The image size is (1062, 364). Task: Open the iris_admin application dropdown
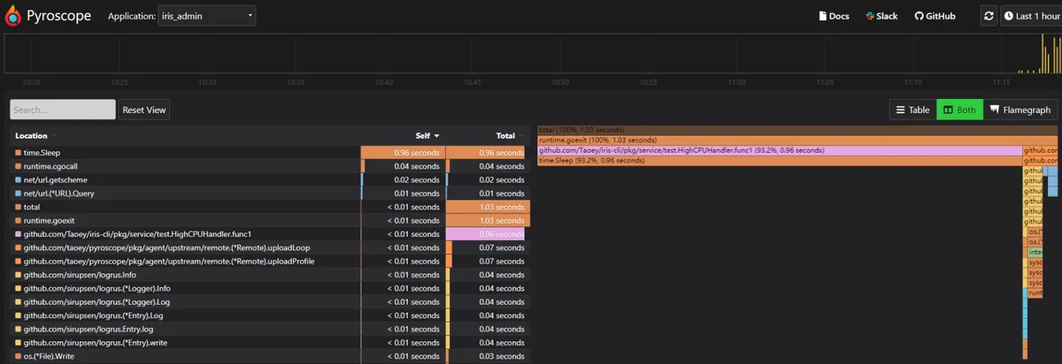pos(208,16)
